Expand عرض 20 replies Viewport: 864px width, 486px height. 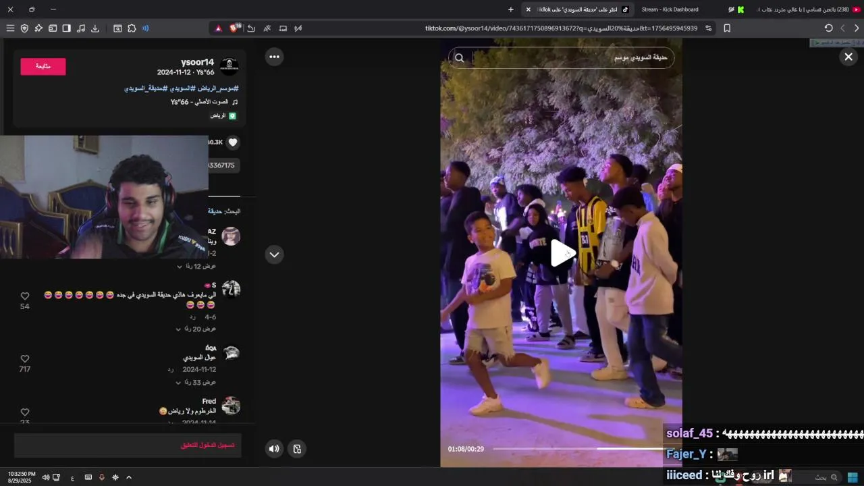pos(196,329)
